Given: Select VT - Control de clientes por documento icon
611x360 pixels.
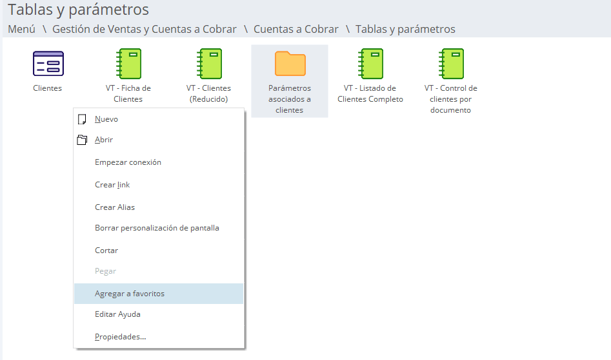Looking at the screenshot, I should (x=451, y=64).
